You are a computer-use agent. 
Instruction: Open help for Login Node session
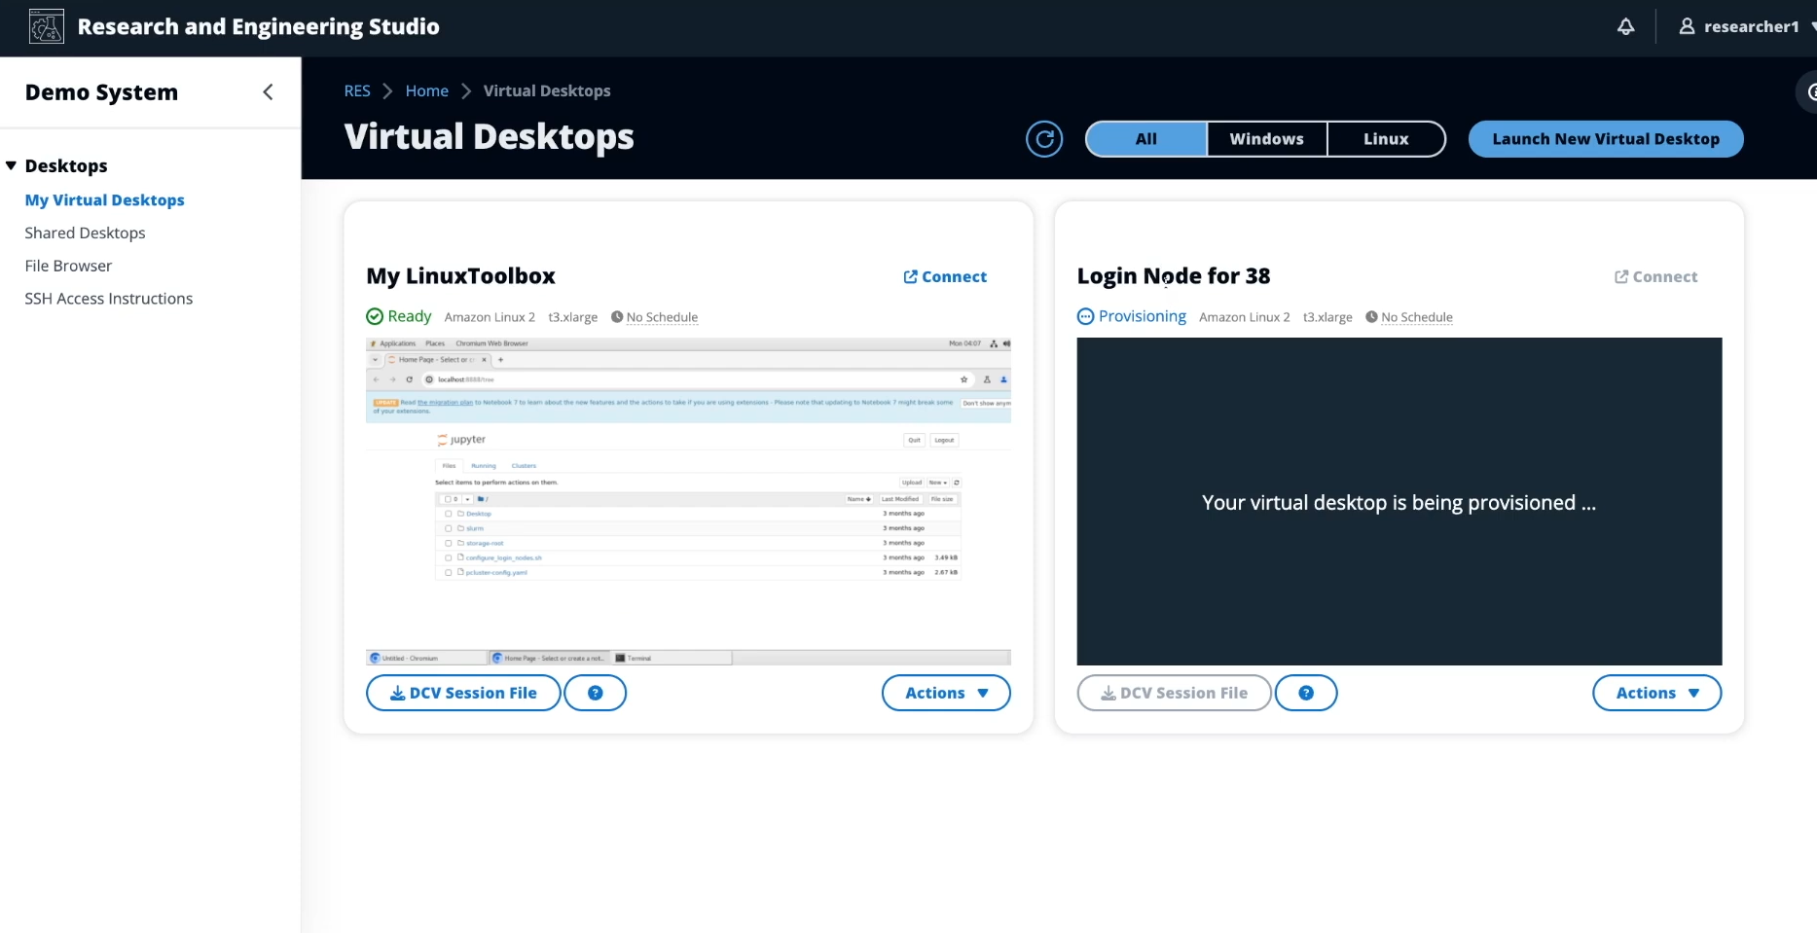[x=1306, y=692]
